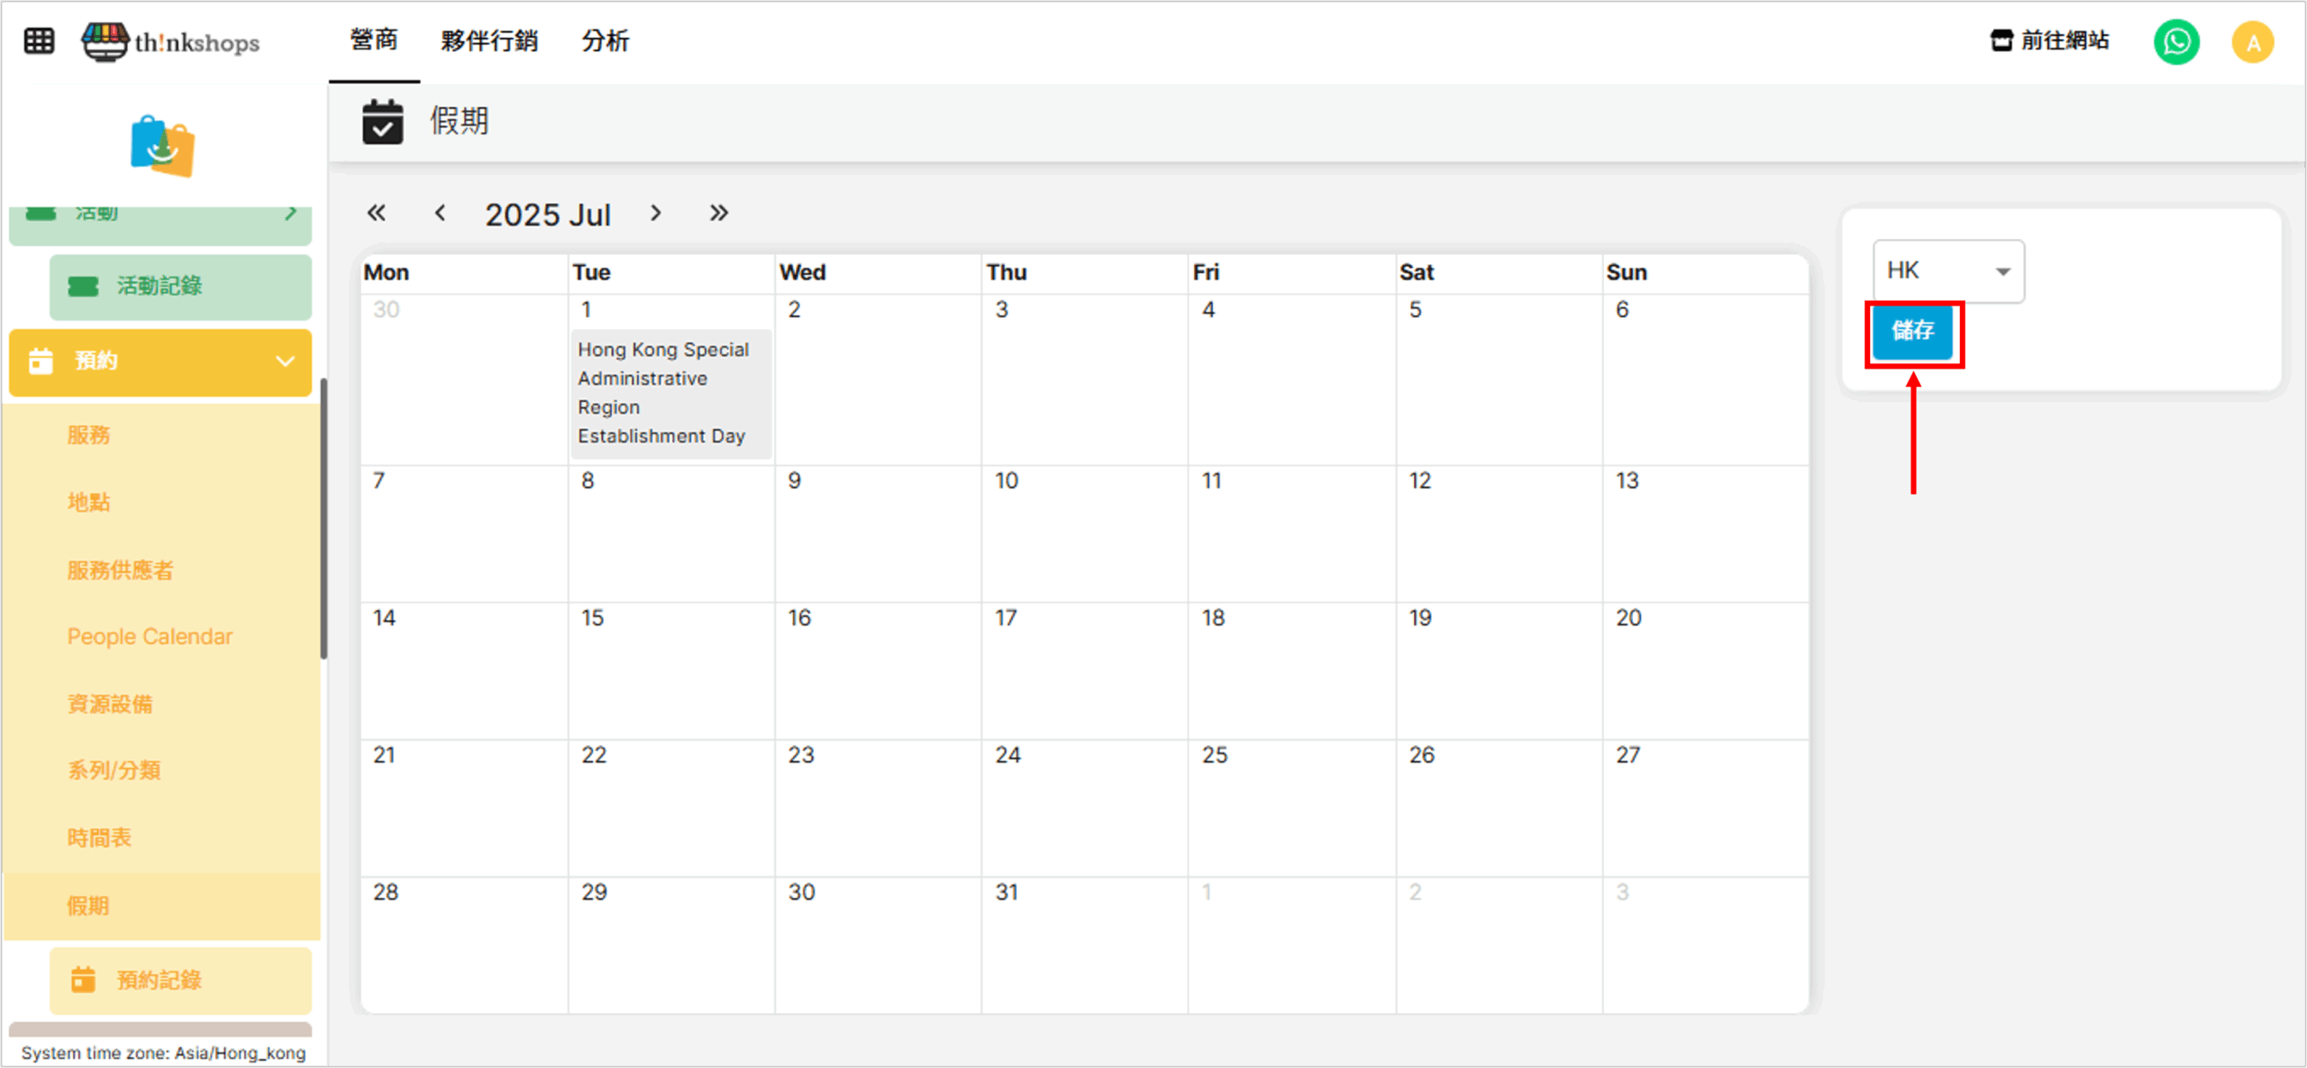Jump back one year with double-left arrow
Screen dimensions: 2307x1068
(376, 214)
